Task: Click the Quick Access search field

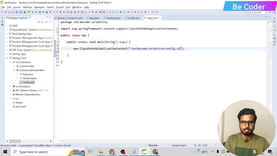Action: 255,13
